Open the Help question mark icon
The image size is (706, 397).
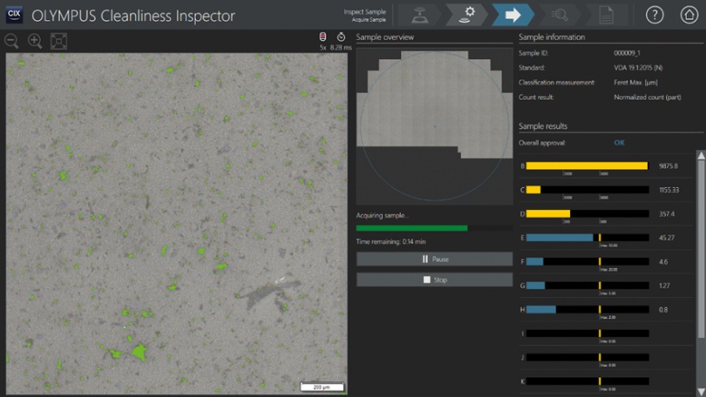tap(654, 15)
